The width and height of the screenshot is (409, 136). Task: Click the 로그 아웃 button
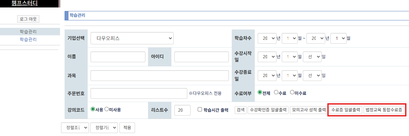(x=28, y=19)
